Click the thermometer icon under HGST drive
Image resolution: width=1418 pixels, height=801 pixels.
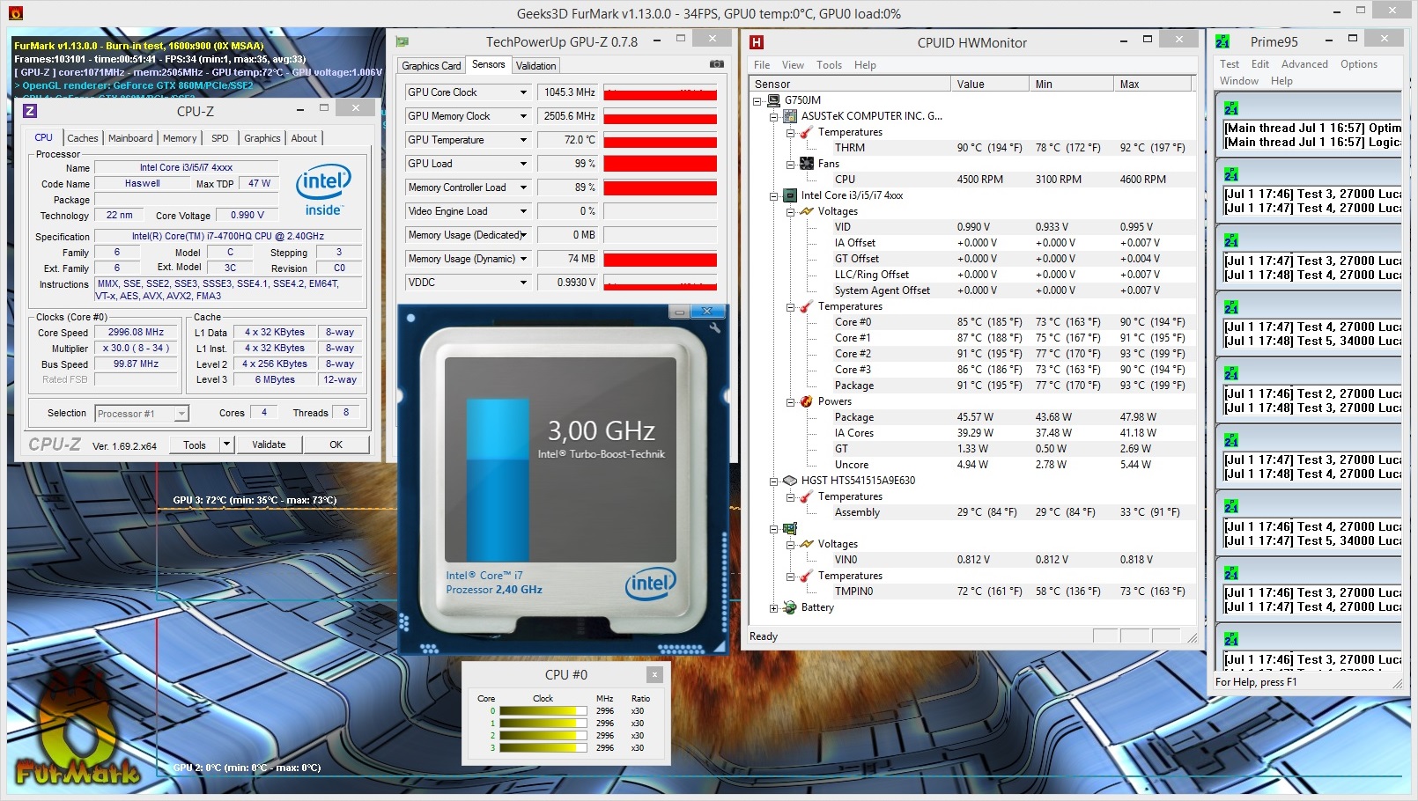pos(807,496)
